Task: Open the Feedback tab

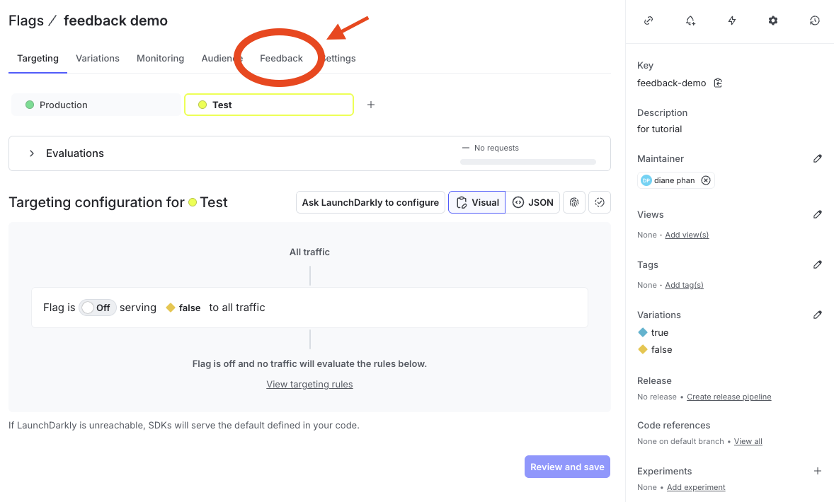Action: point(280,58)
